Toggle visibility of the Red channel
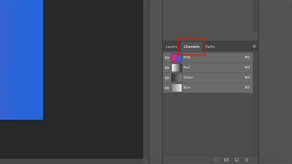Image resolution: width=292 pixels, height=164 pixels. click(x=167, y=68)
